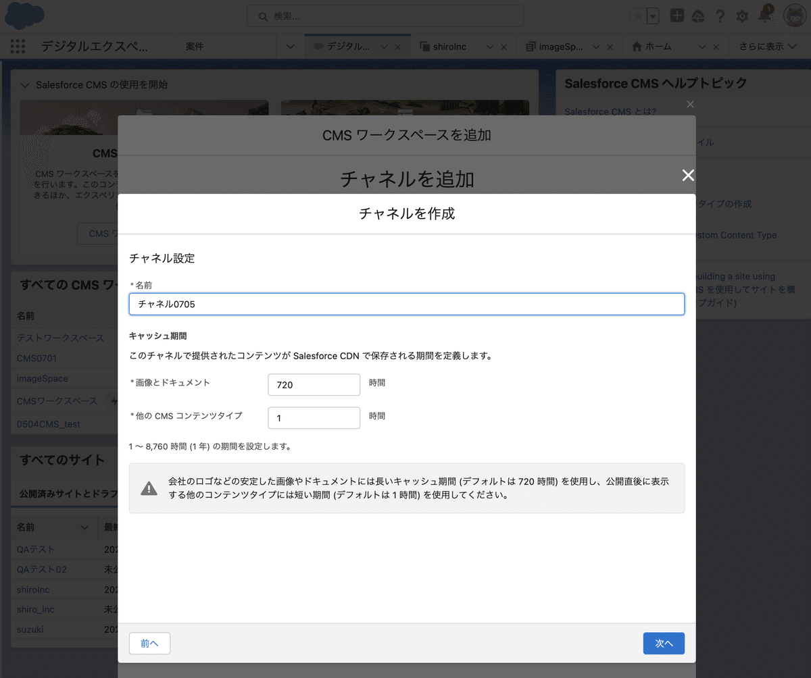This screenshot has width=811, height=678.
Task: Open the imageSpace workspace link
Action: click(x=43, y=378)
